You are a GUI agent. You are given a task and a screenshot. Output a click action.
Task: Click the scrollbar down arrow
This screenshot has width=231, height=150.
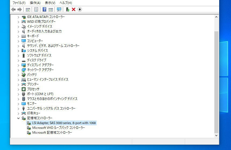point(216,136)
